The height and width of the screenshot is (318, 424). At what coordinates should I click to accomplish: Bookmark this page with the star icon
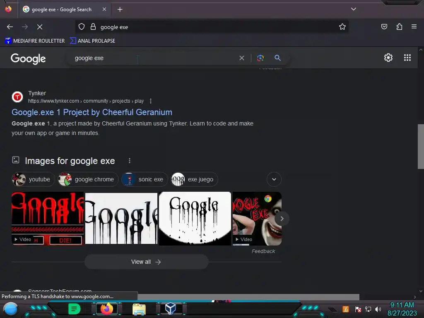(x=342, y=27)
